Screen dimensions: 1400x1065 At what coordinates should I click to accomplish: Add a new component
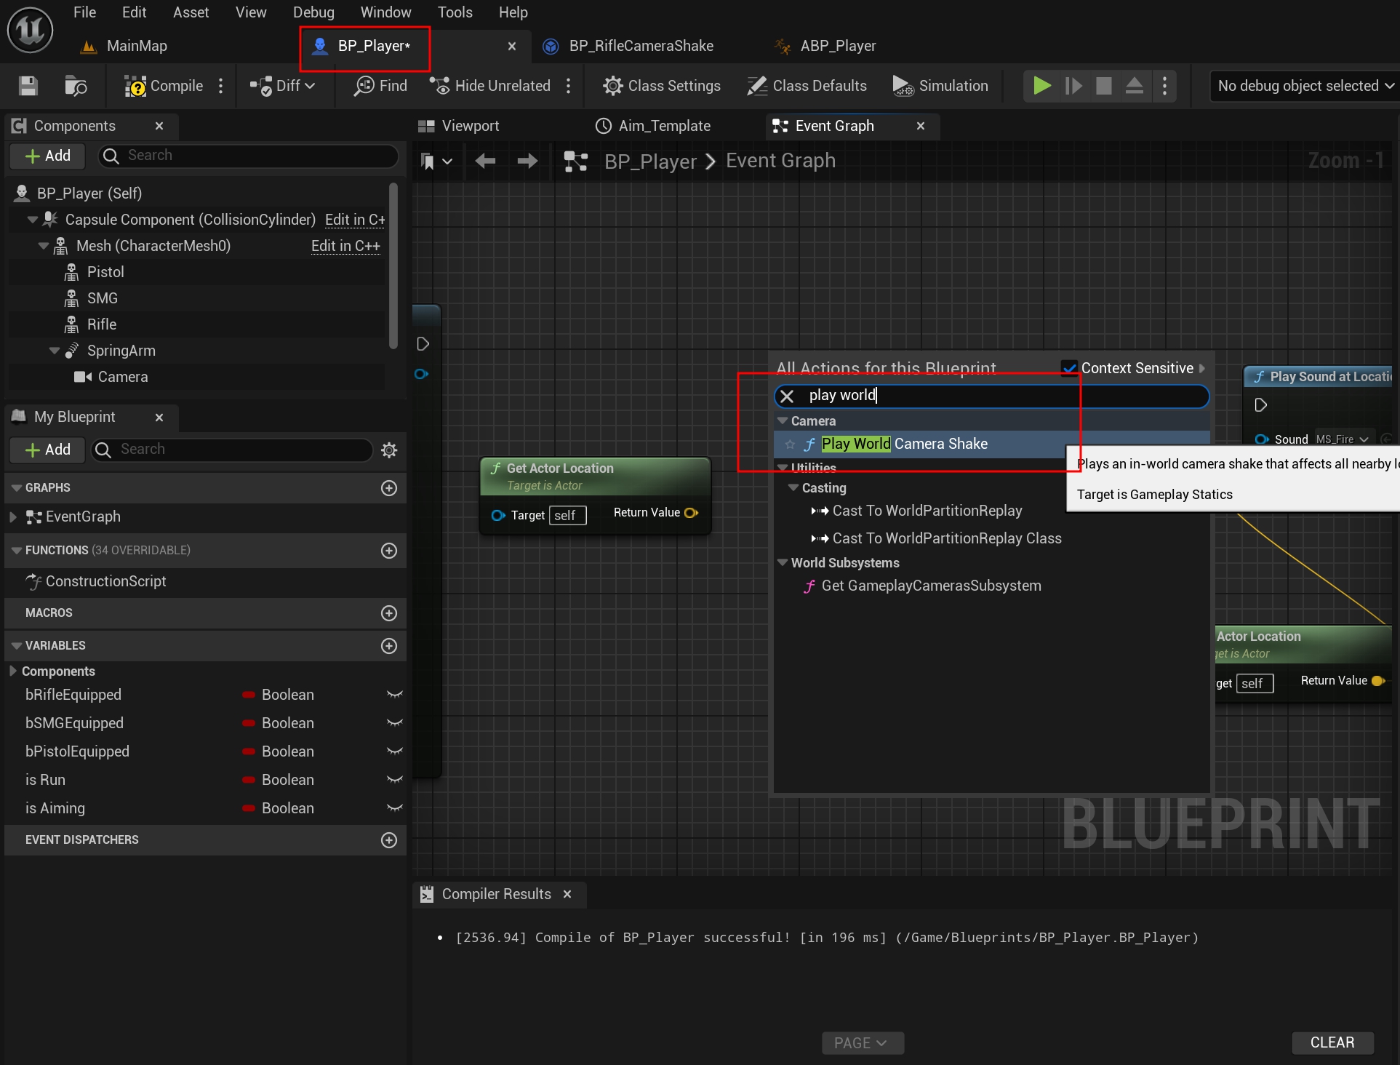pyautogui.click(x=48, y=156)
